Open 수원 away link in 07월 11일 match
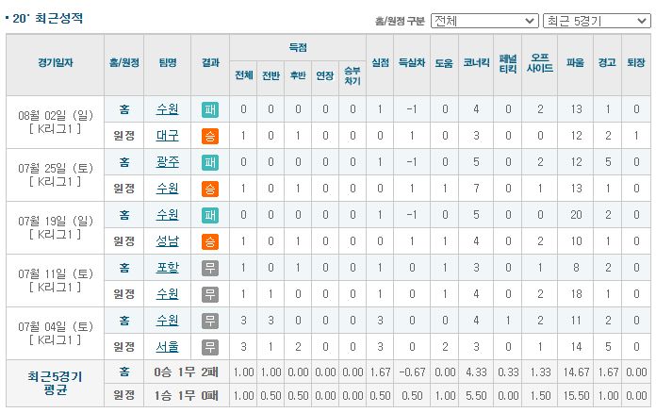This screenshot has height=413, width=656. [x=168, y=294]
